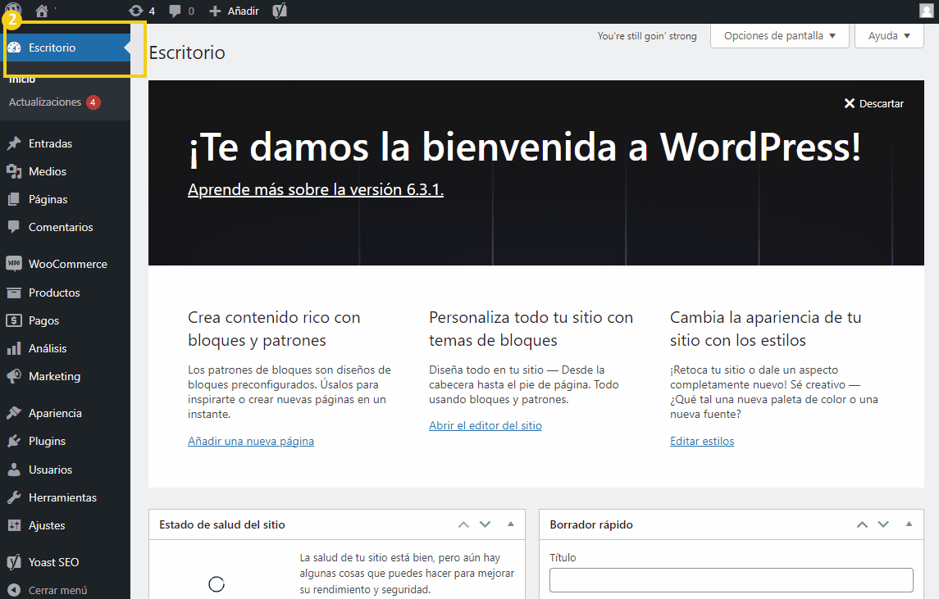939x599 pixels.
Task: Click the Escritorio dashboard gauge icon
Action: (15, 48)
